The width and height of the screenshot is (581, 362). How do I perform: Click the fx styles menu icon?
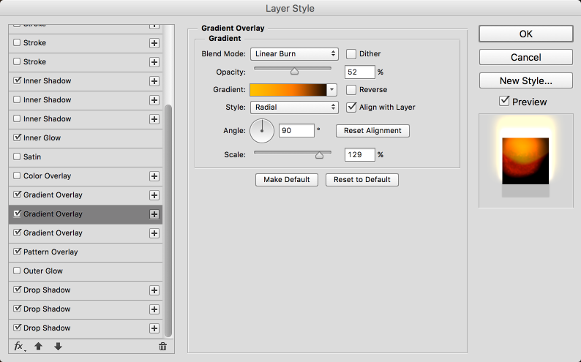pos(20,346)
